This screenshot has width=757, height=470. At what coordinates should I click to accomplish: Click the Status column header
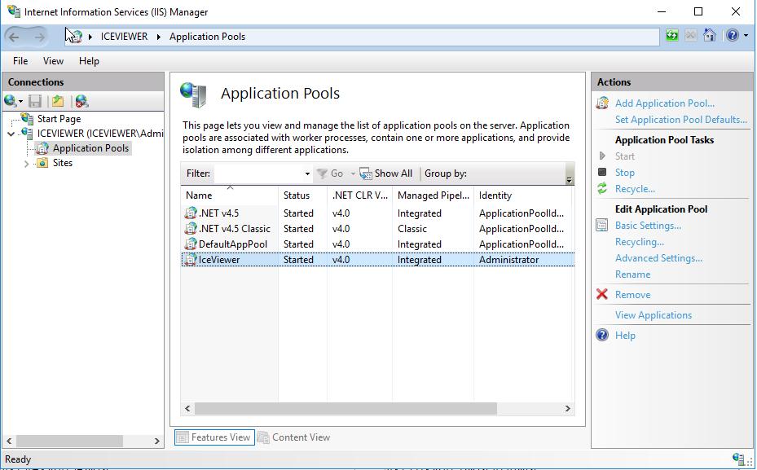[x=302, y=195]
